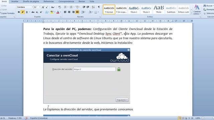Screen dimensions: 214x120
Task: Open the Correspondencia tab
Action: tap(66, 1)
